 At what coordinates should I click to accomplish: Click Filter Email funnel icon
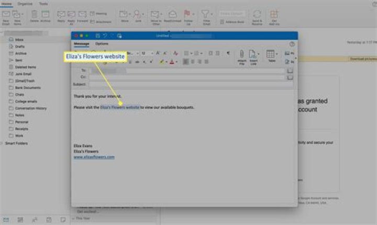pyautogui.click(x=205, y=14)
